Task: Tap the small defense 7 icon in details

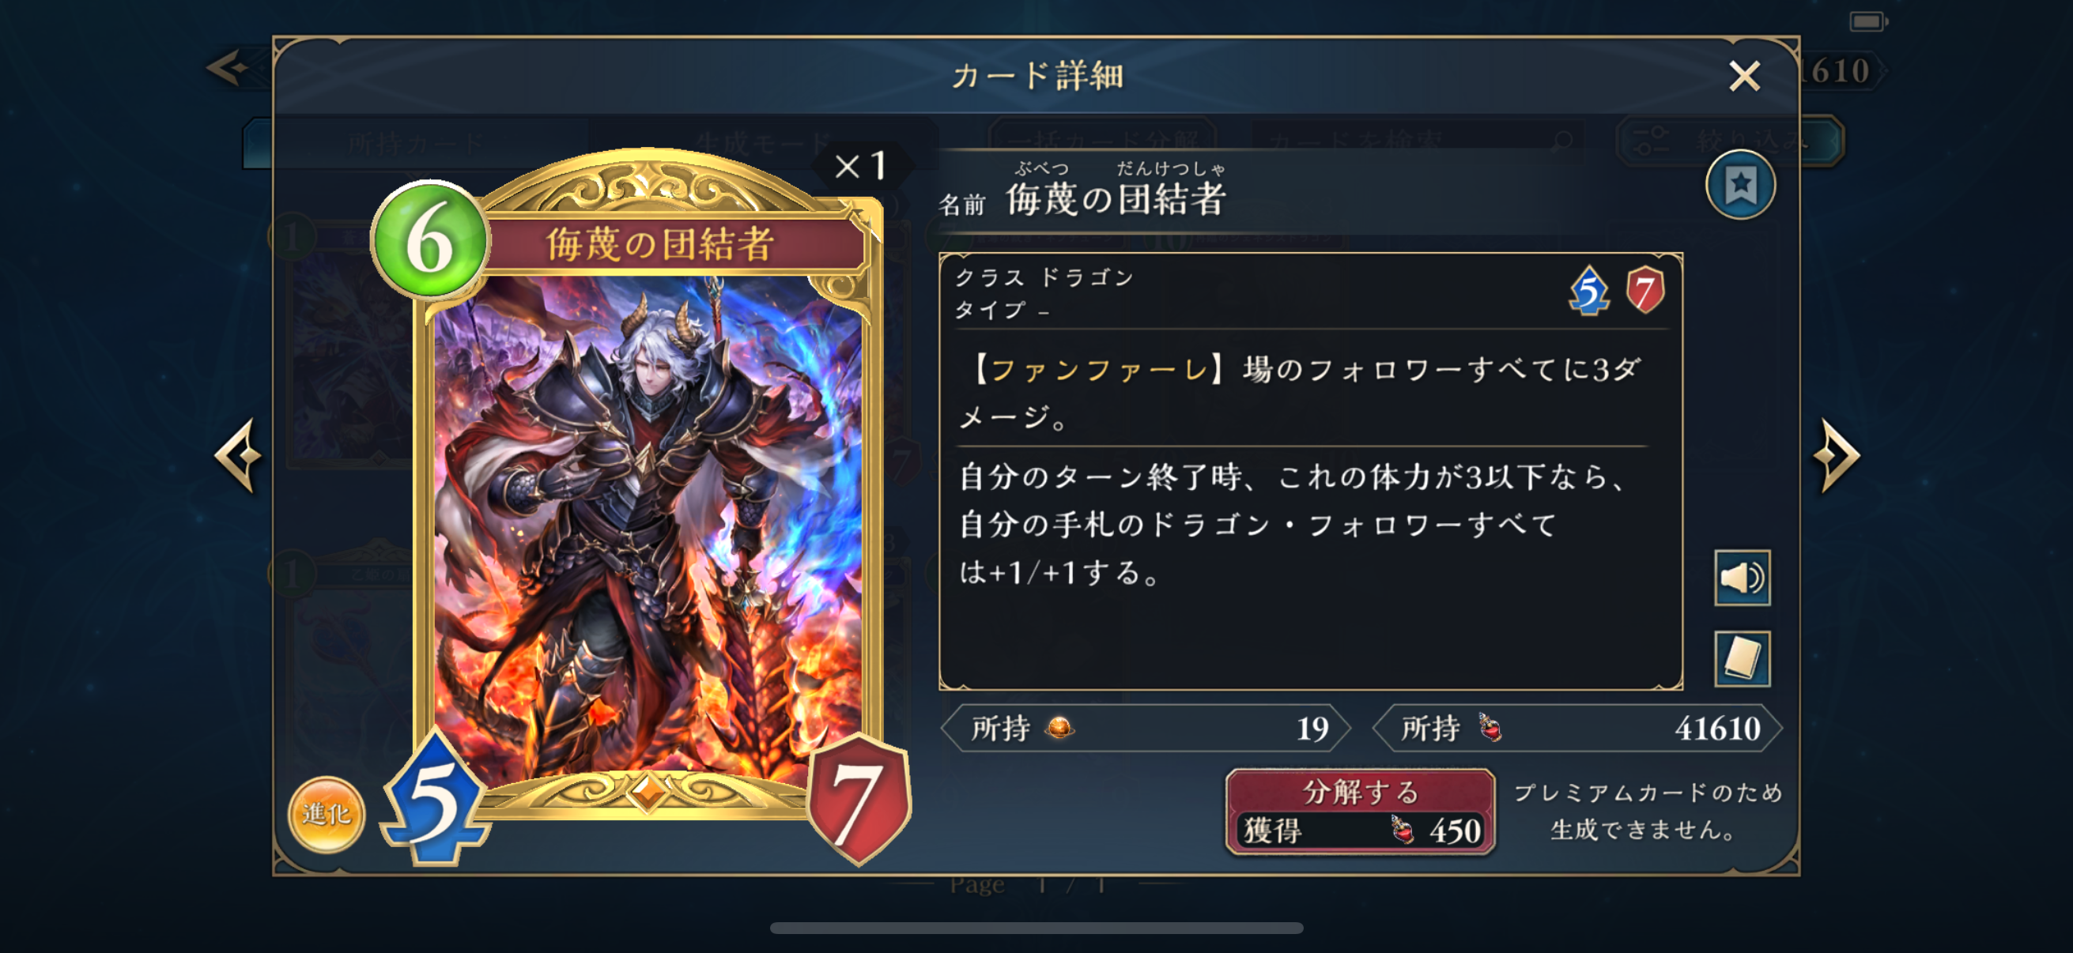Action: [x=1644, y=290]
